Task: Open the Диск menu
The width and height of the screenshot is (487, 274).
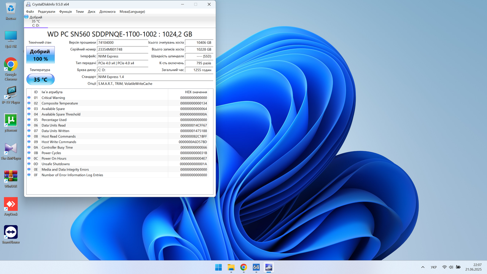Action: (92, 11)
